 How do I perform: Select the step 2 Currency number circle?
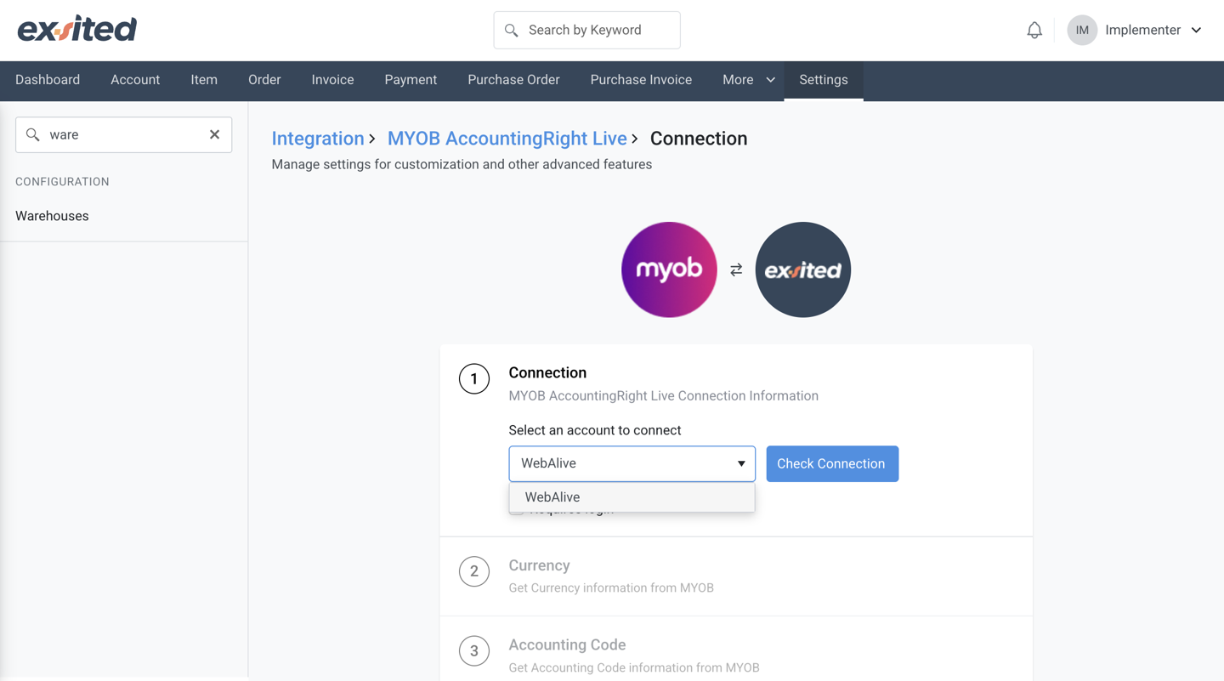(474, 571)
